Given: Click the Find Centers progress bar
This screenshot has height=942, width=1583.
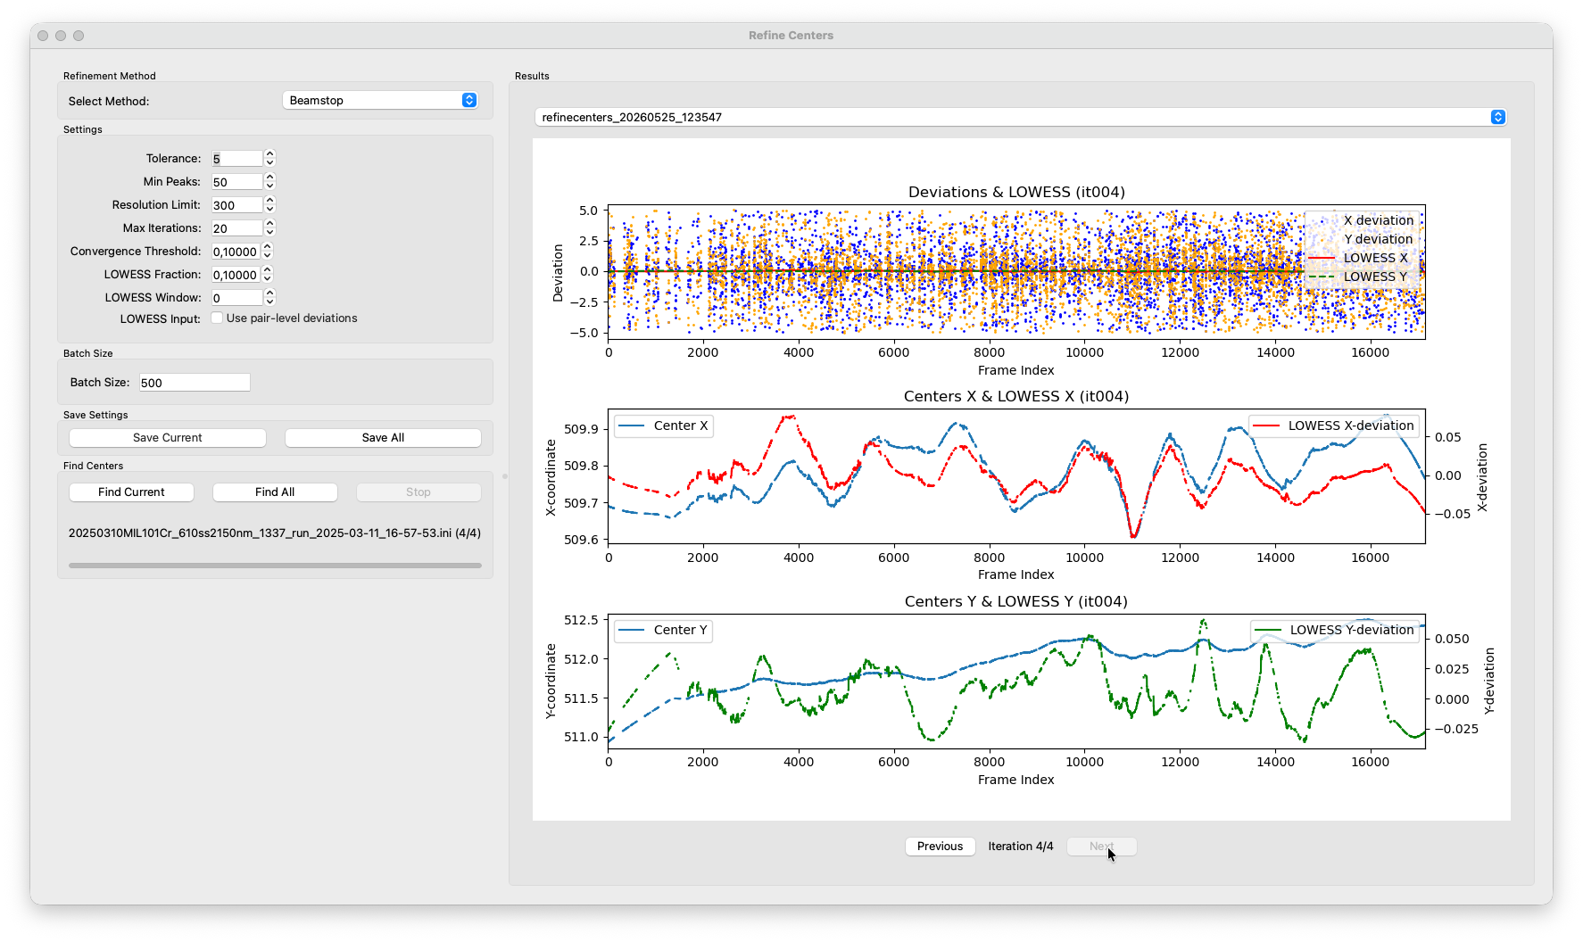Looking at the screenshot, I should (x=275, y=566).
